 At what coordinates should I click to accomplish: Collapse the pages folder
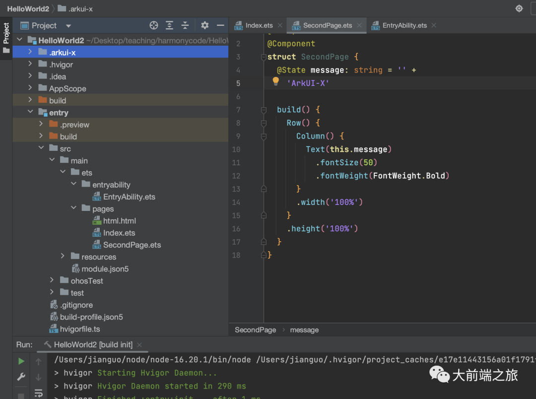tap(73, 208)
